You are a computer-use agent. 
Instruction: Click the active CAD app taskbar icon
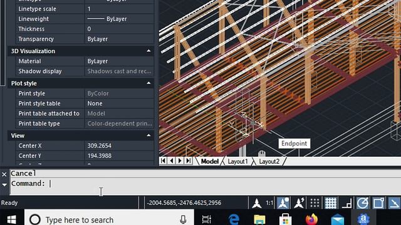pyautogui.click(x=363, y=219)
